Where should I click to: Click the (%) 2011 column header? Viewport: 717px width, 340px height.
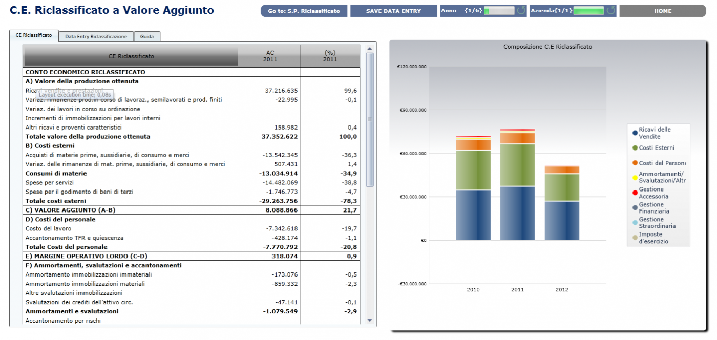tap(330, 56)
